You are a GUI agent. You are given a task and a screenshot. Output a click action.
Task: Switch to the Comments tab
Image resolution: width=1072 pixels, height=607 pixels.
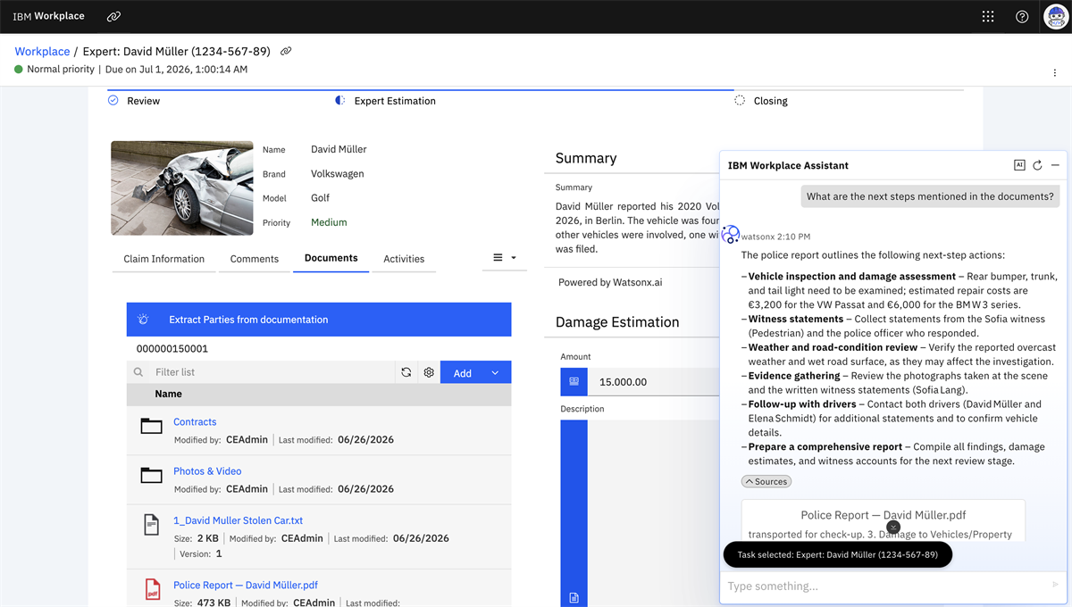point(255,259)
